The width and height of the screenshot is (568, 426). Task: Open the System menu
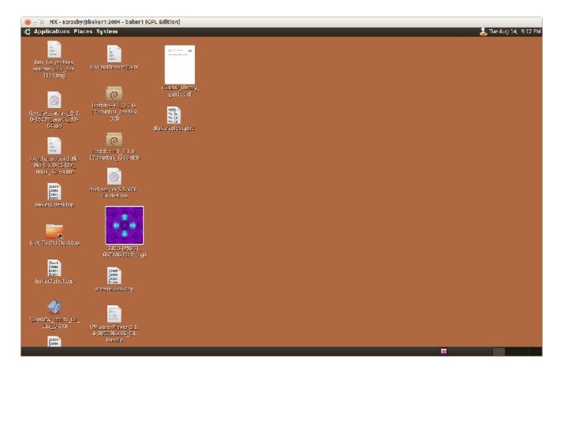(x=106, y=32)
